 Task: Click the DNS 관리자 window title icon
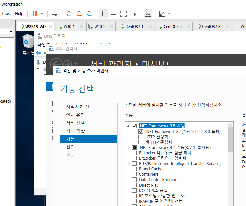pos(39,36)
